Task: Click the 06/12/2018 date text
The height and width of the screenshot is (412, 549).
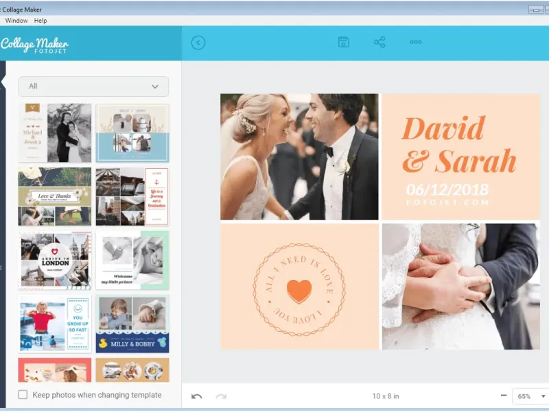Action: click(x=447, y=190)
